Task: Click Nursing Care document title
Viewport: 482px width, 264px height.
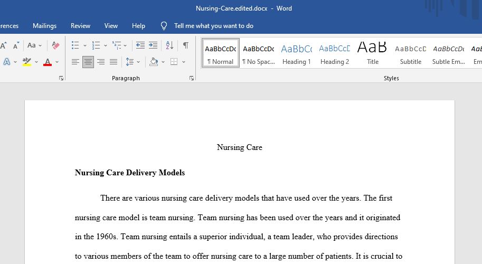Action: tap(240, 147)
